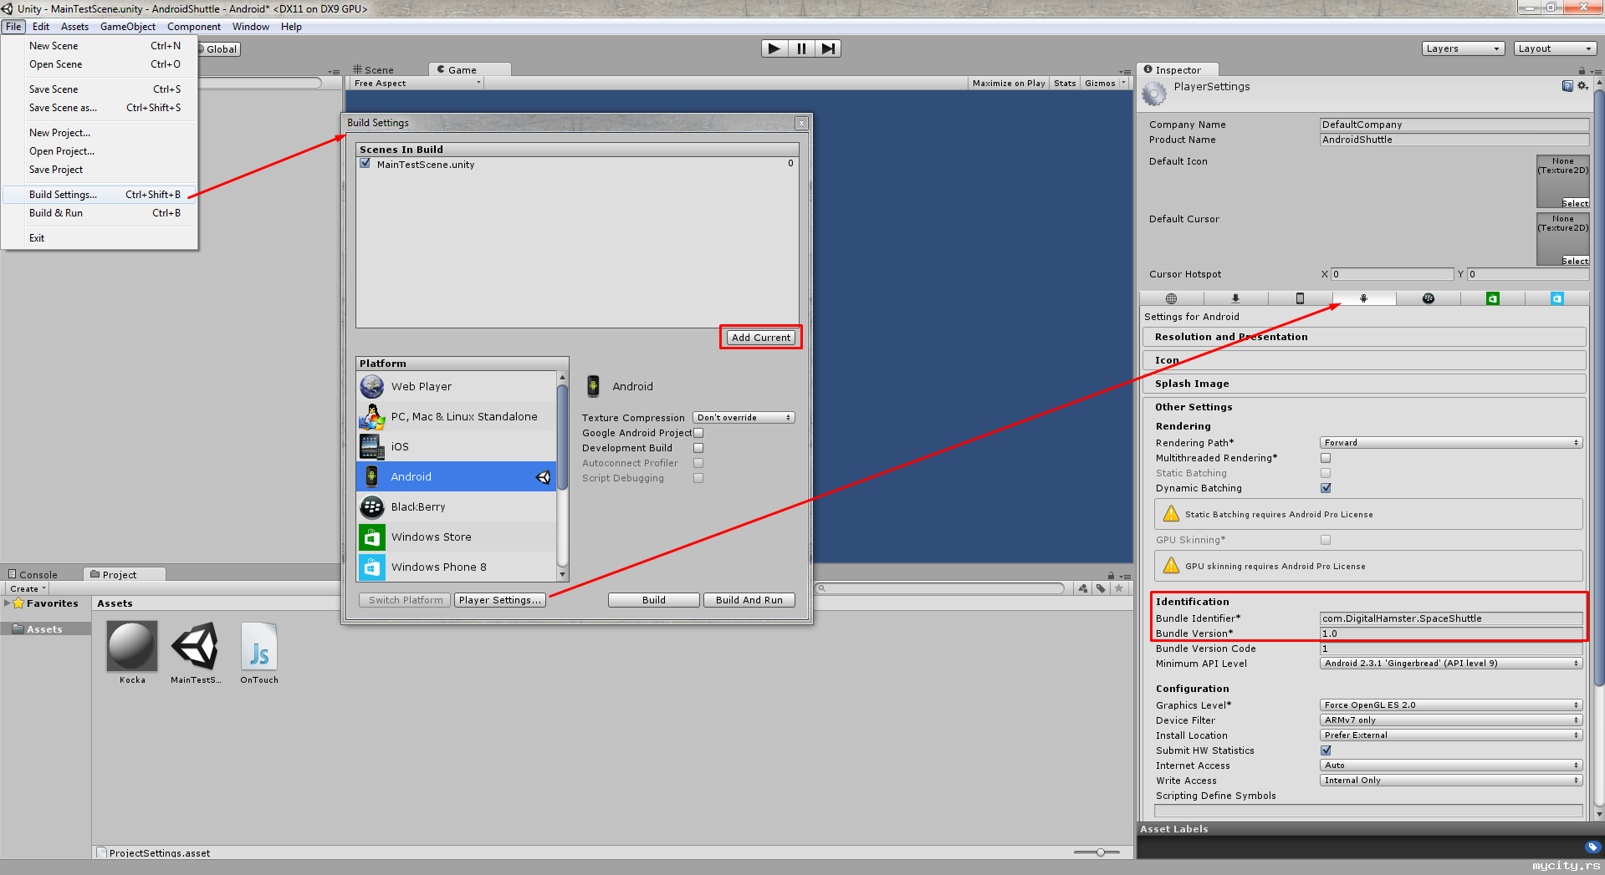Open Graphics Level dropdown

(1451, 705)
